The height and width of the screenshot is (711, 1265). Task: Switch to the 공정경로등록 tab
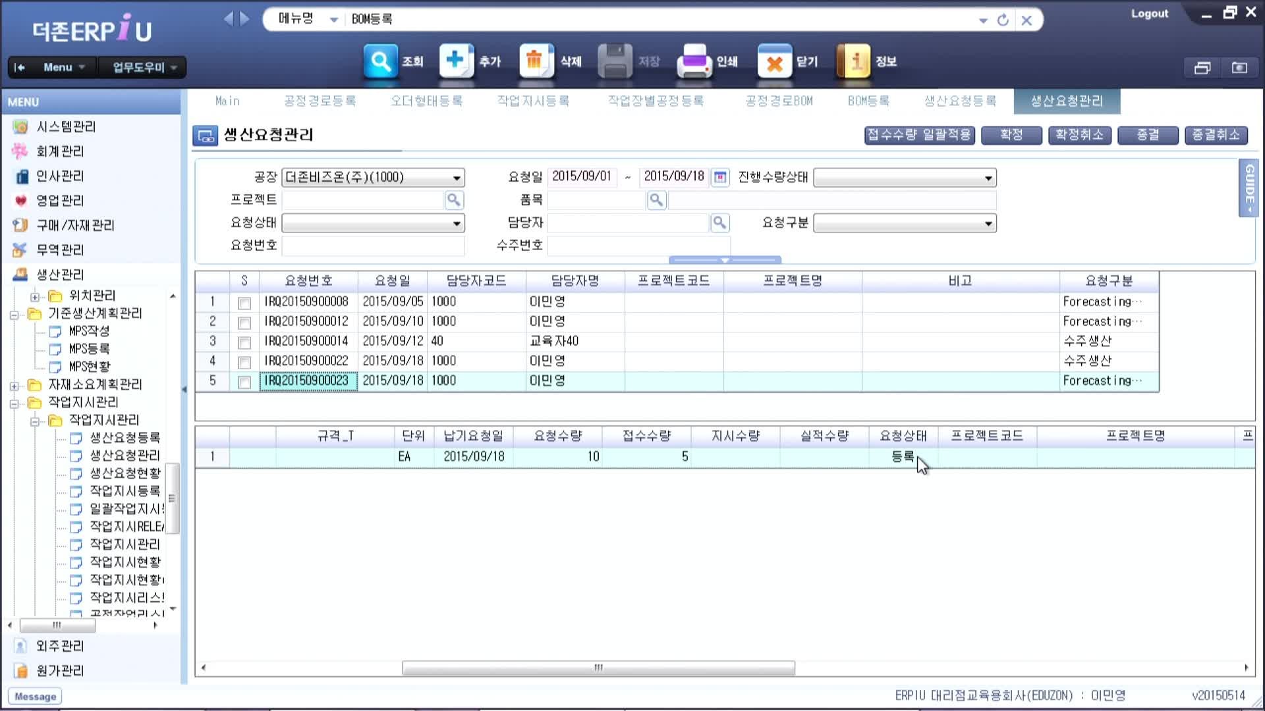point(320,101)
